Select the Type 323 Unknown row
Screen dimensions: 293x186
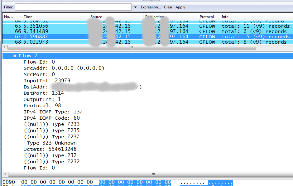pos(51,143)
